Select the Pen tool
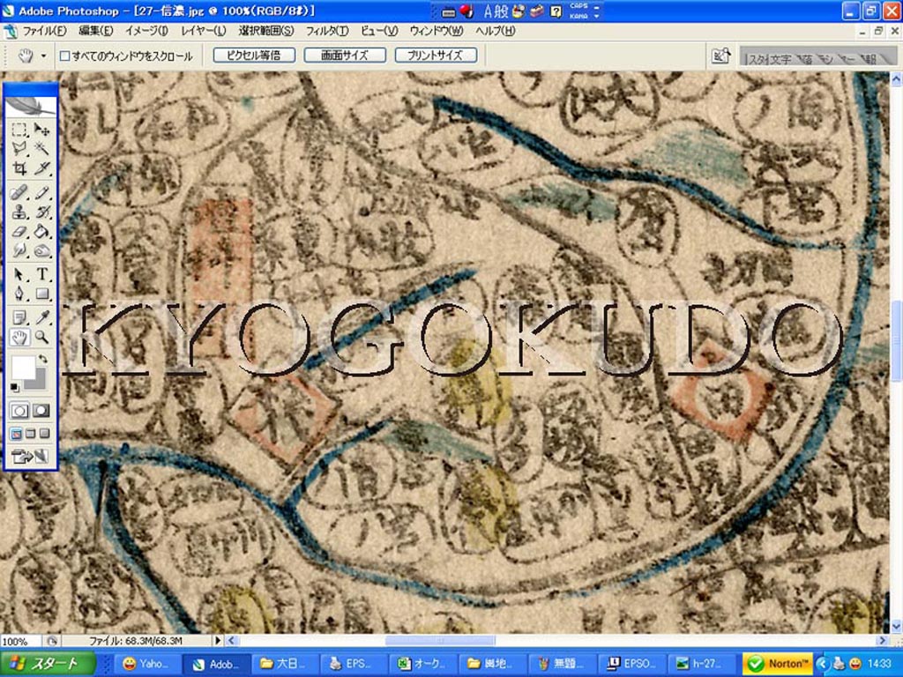This screenshot has width=903, height=677. 19,294
